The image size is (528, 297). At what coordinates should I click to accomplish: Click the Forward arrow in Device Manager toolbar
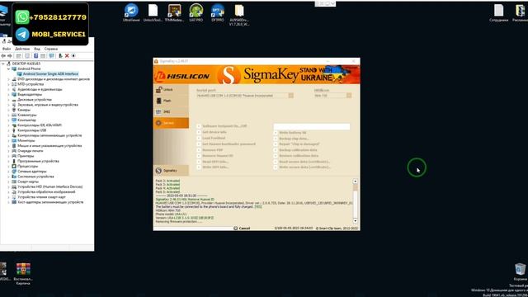(x=9, y=56)
